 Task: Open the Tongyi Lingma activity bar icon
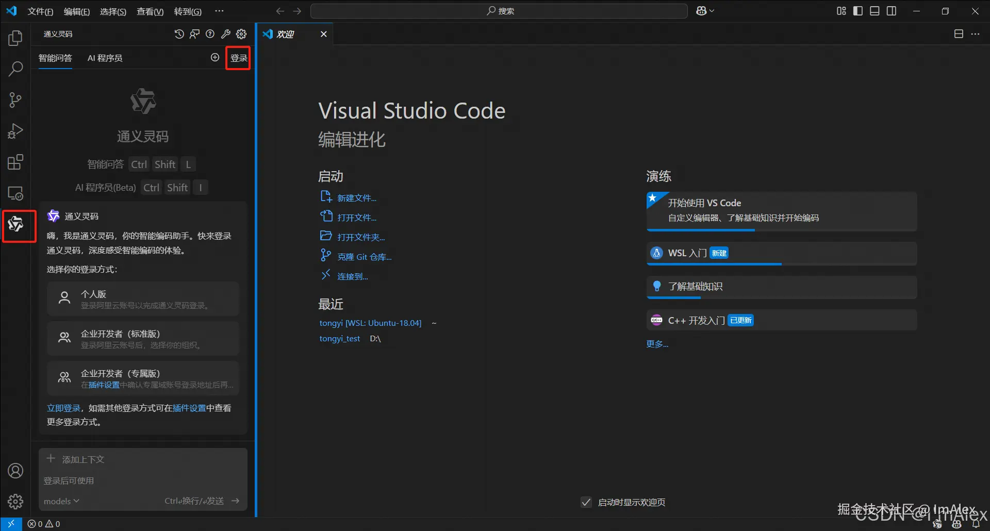16,225
